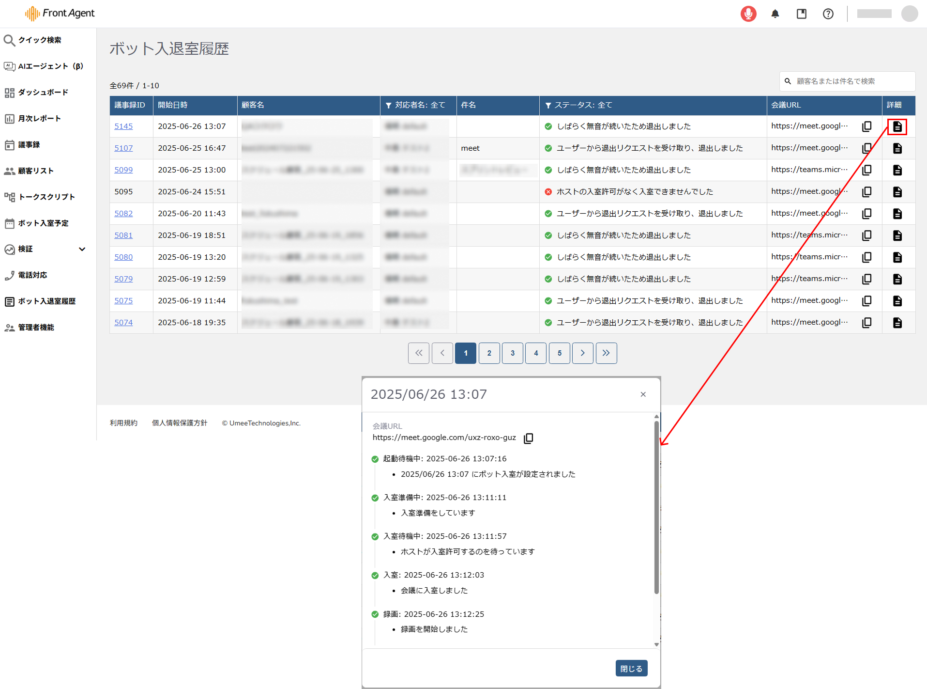Jump to page 3 of results
Image resolution: width=927 pixels, height=689 pixels.
512,353
